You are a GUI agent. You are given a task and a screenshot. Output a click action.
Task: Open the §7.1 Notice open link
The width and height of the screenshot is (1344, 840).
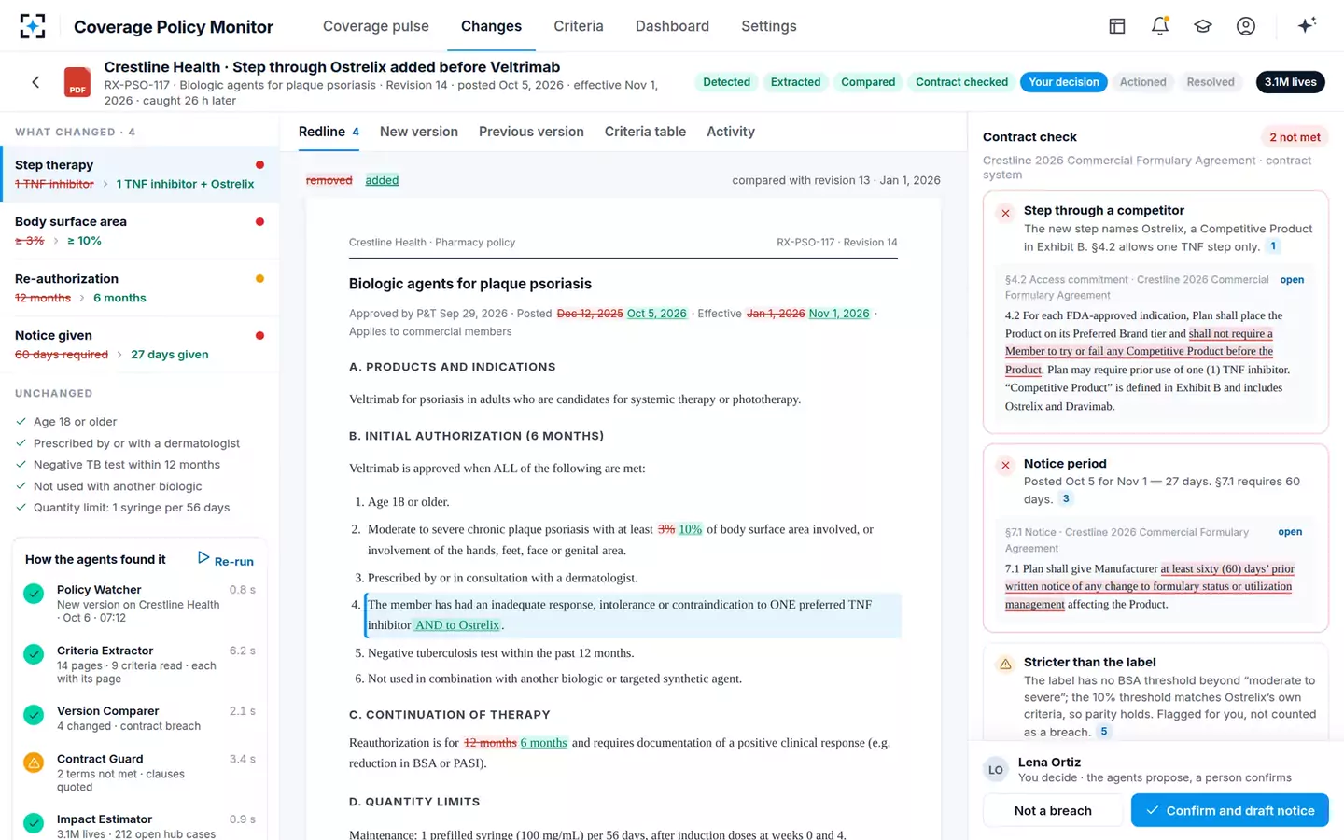pos(1290,532)
